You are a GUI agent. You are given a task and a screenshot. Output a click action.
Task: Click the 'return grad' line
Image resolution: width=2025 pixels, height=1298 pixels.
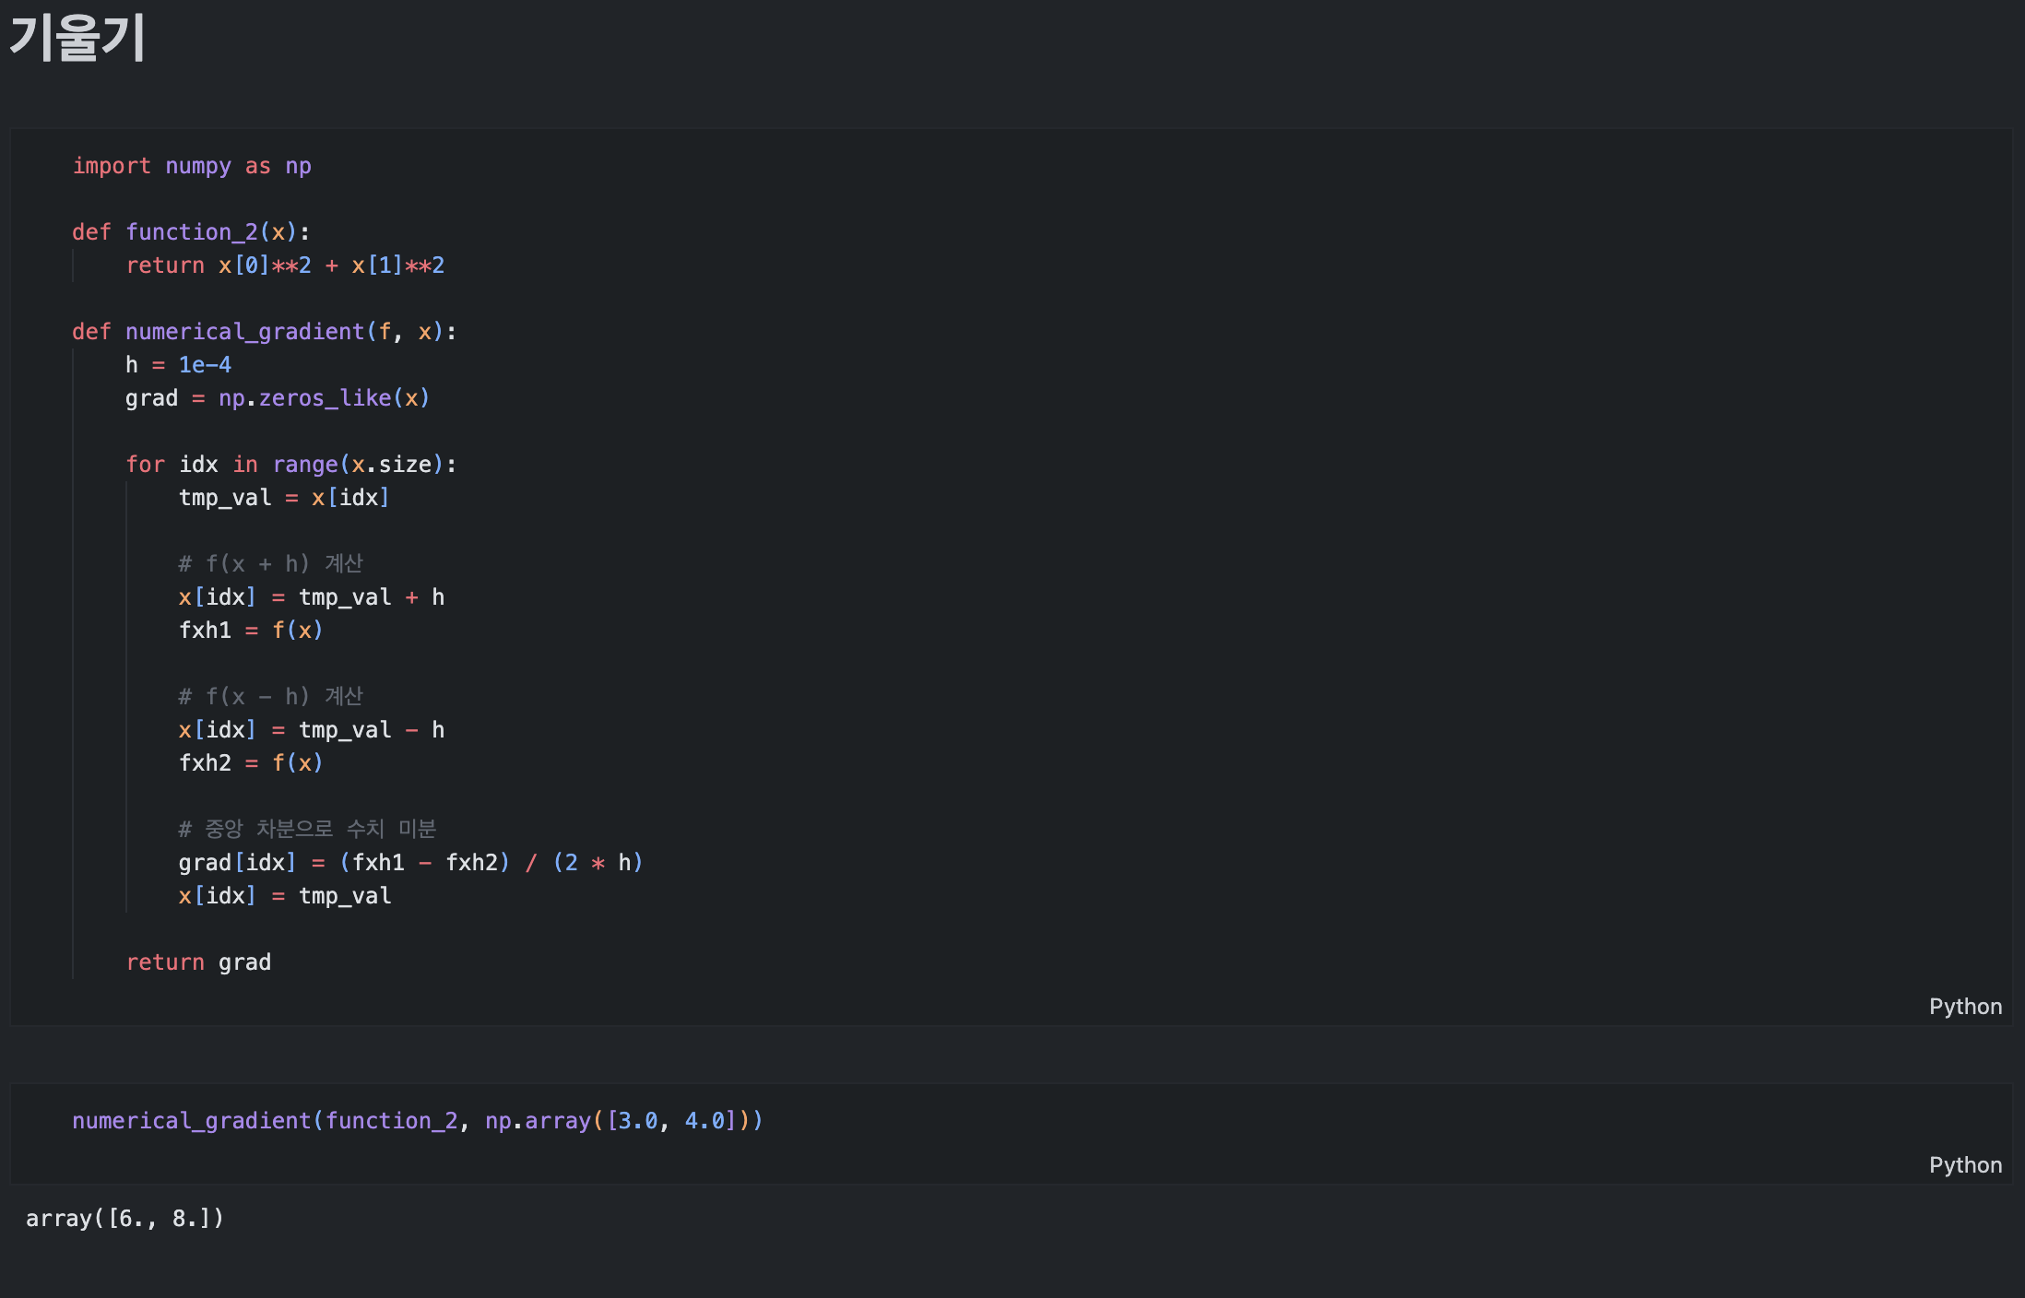[198, 962]
